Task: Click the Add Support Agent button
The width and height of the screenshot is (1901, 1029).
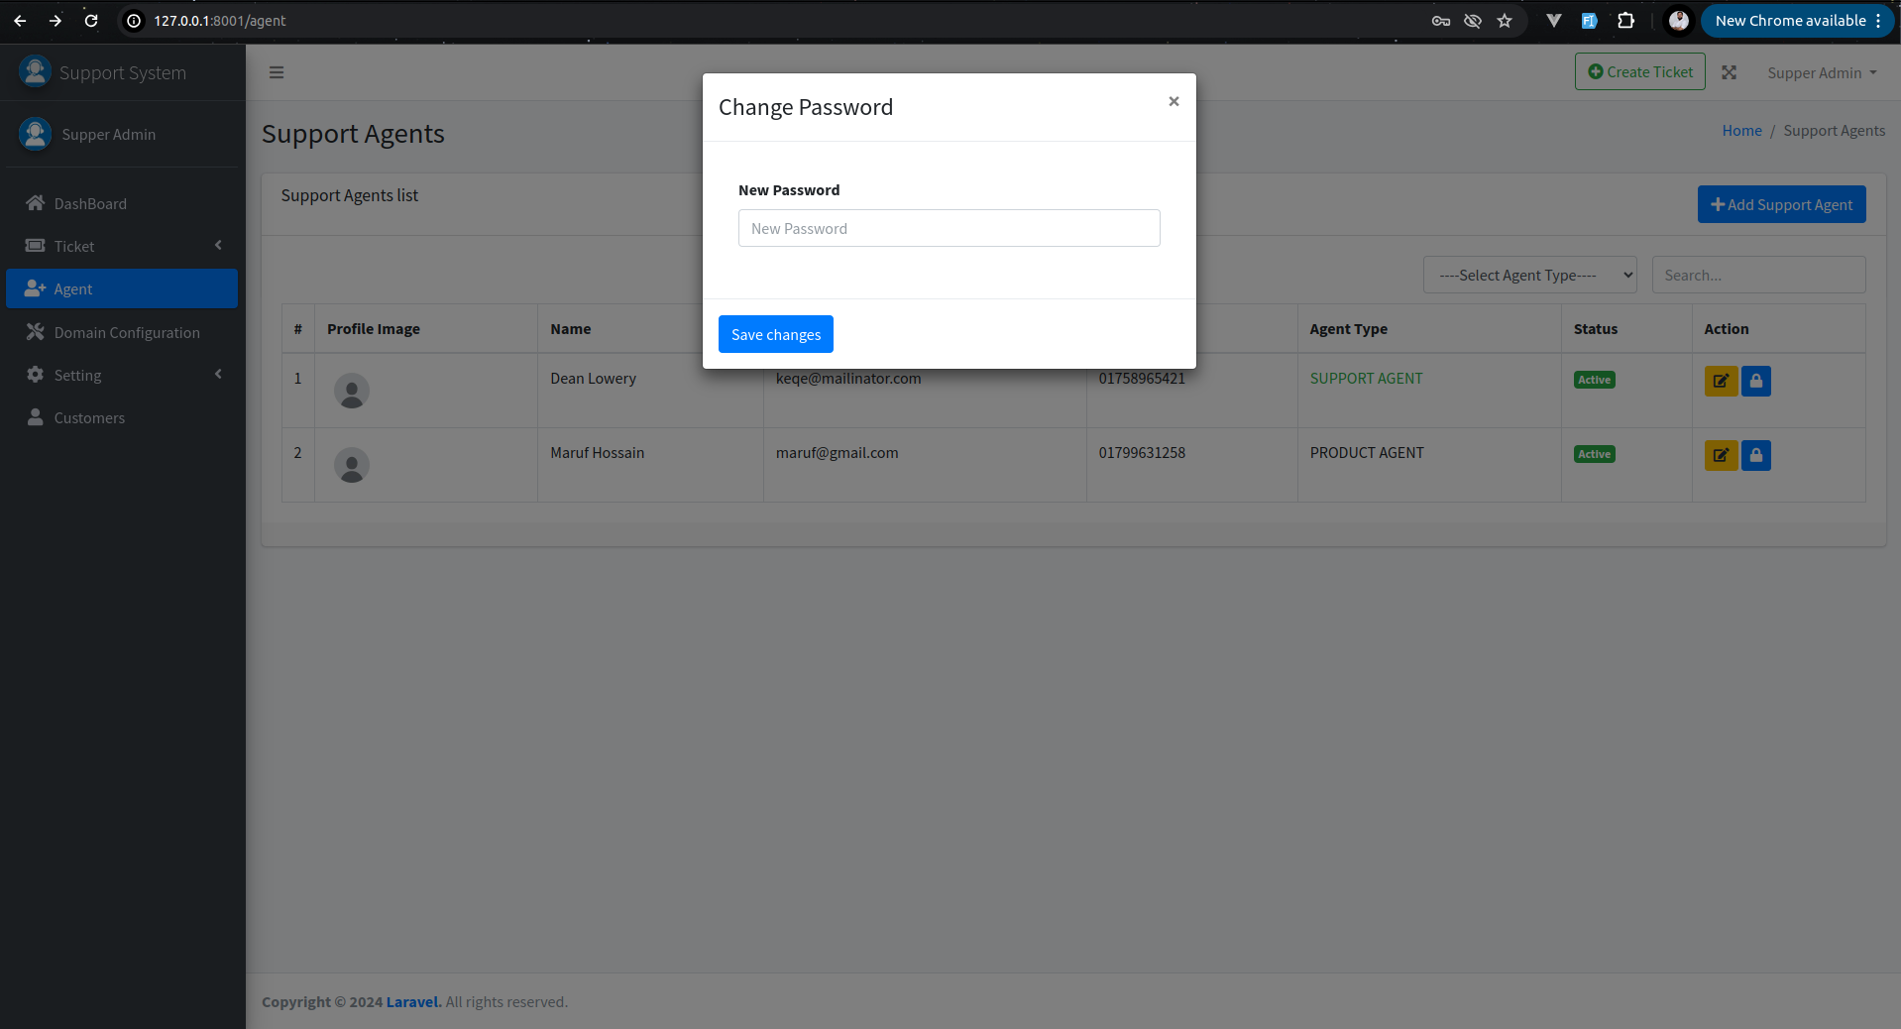Action: click(1781, 205)
